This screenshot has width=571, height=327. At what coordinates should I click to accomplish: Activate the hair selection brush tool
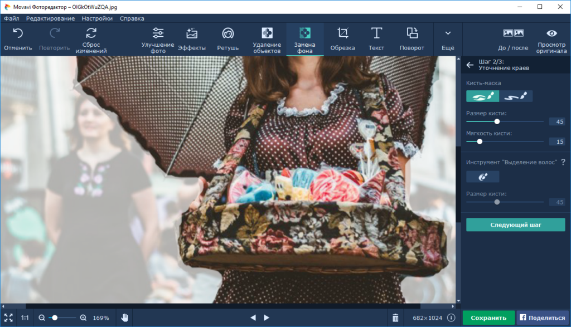482,177
